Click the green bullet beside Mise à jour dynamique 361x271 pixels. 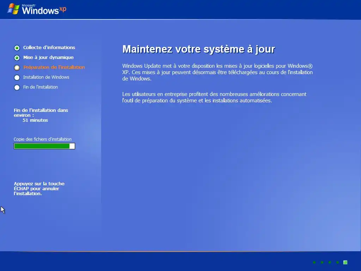tap(17, 58)
